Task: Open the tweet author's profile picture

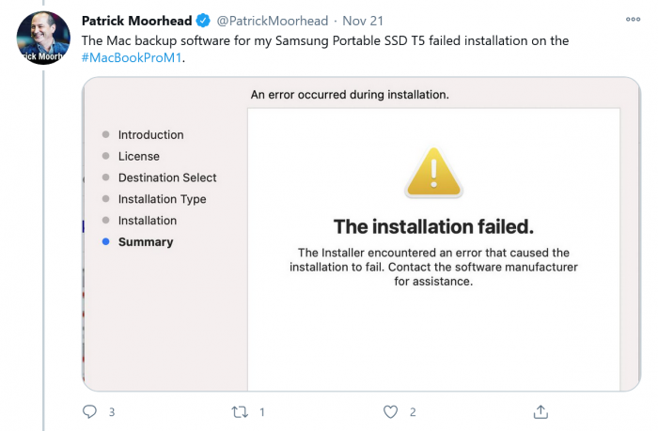Action: coord(43,38)
